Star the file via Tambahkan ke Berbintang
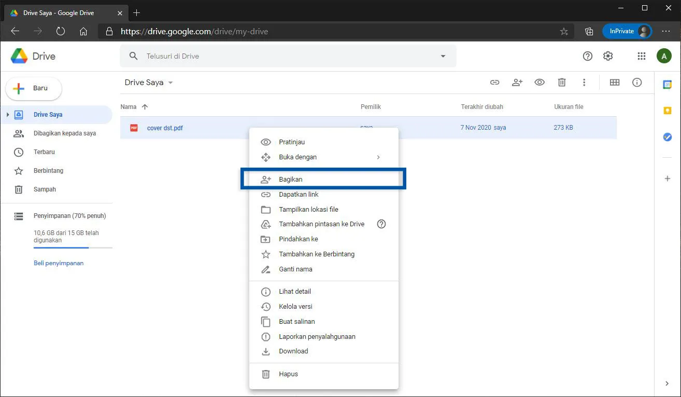681x397 pixels. 317,254
